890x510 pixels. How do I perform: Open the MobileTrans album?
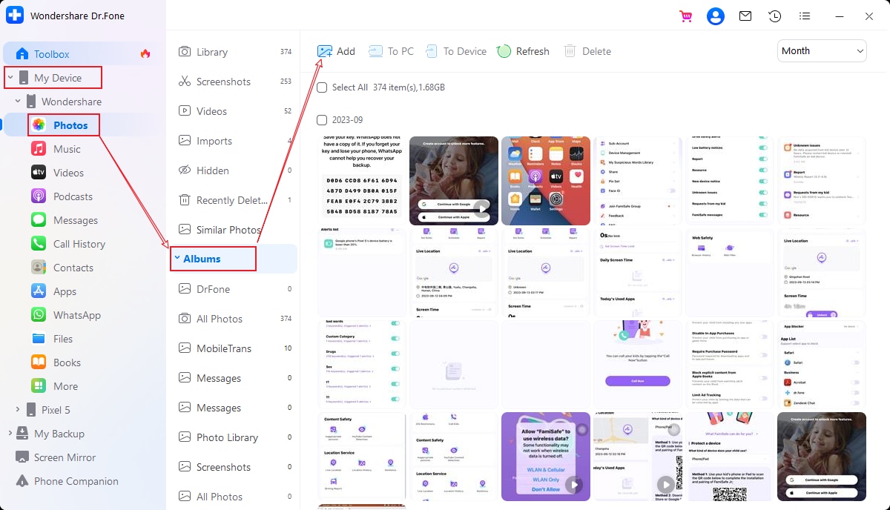(234, 348)
